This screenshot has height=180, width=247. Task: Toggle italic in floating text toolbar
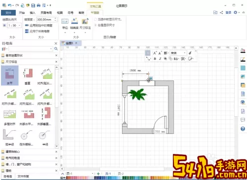(x=160, y=59)
